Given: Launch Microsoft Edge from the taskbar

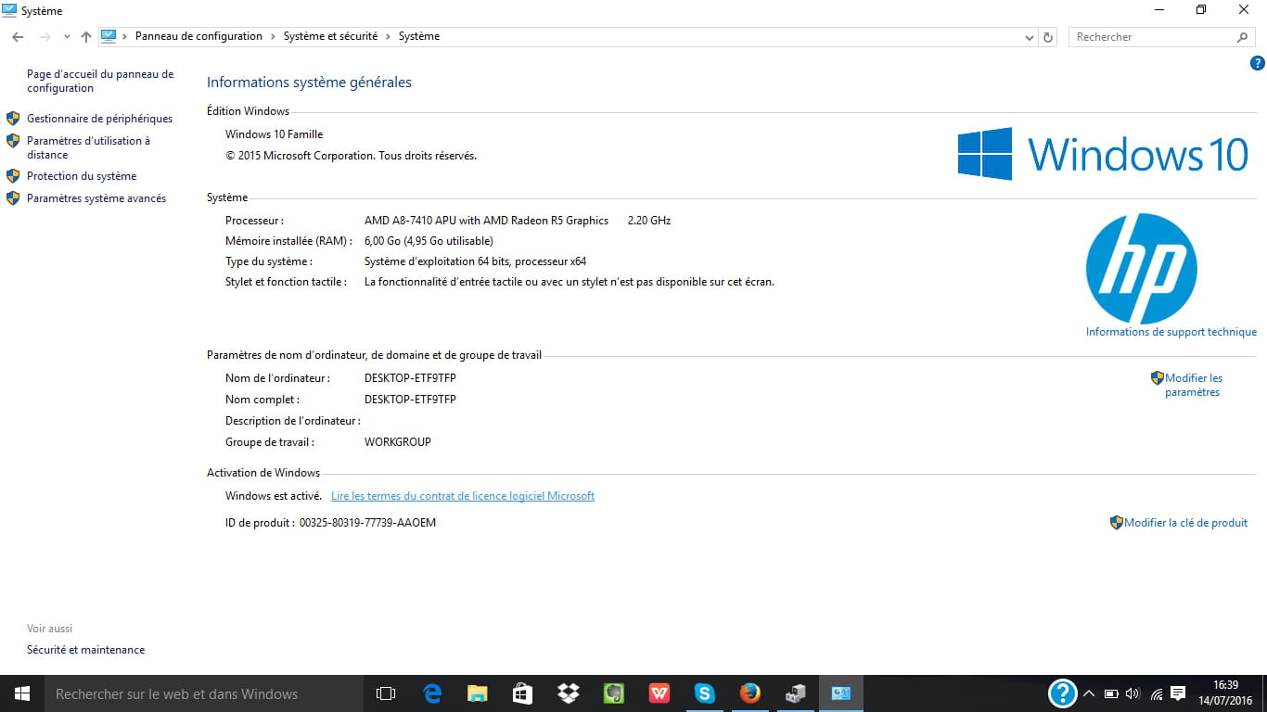Looking at the screenshot, I should point(432,693).
